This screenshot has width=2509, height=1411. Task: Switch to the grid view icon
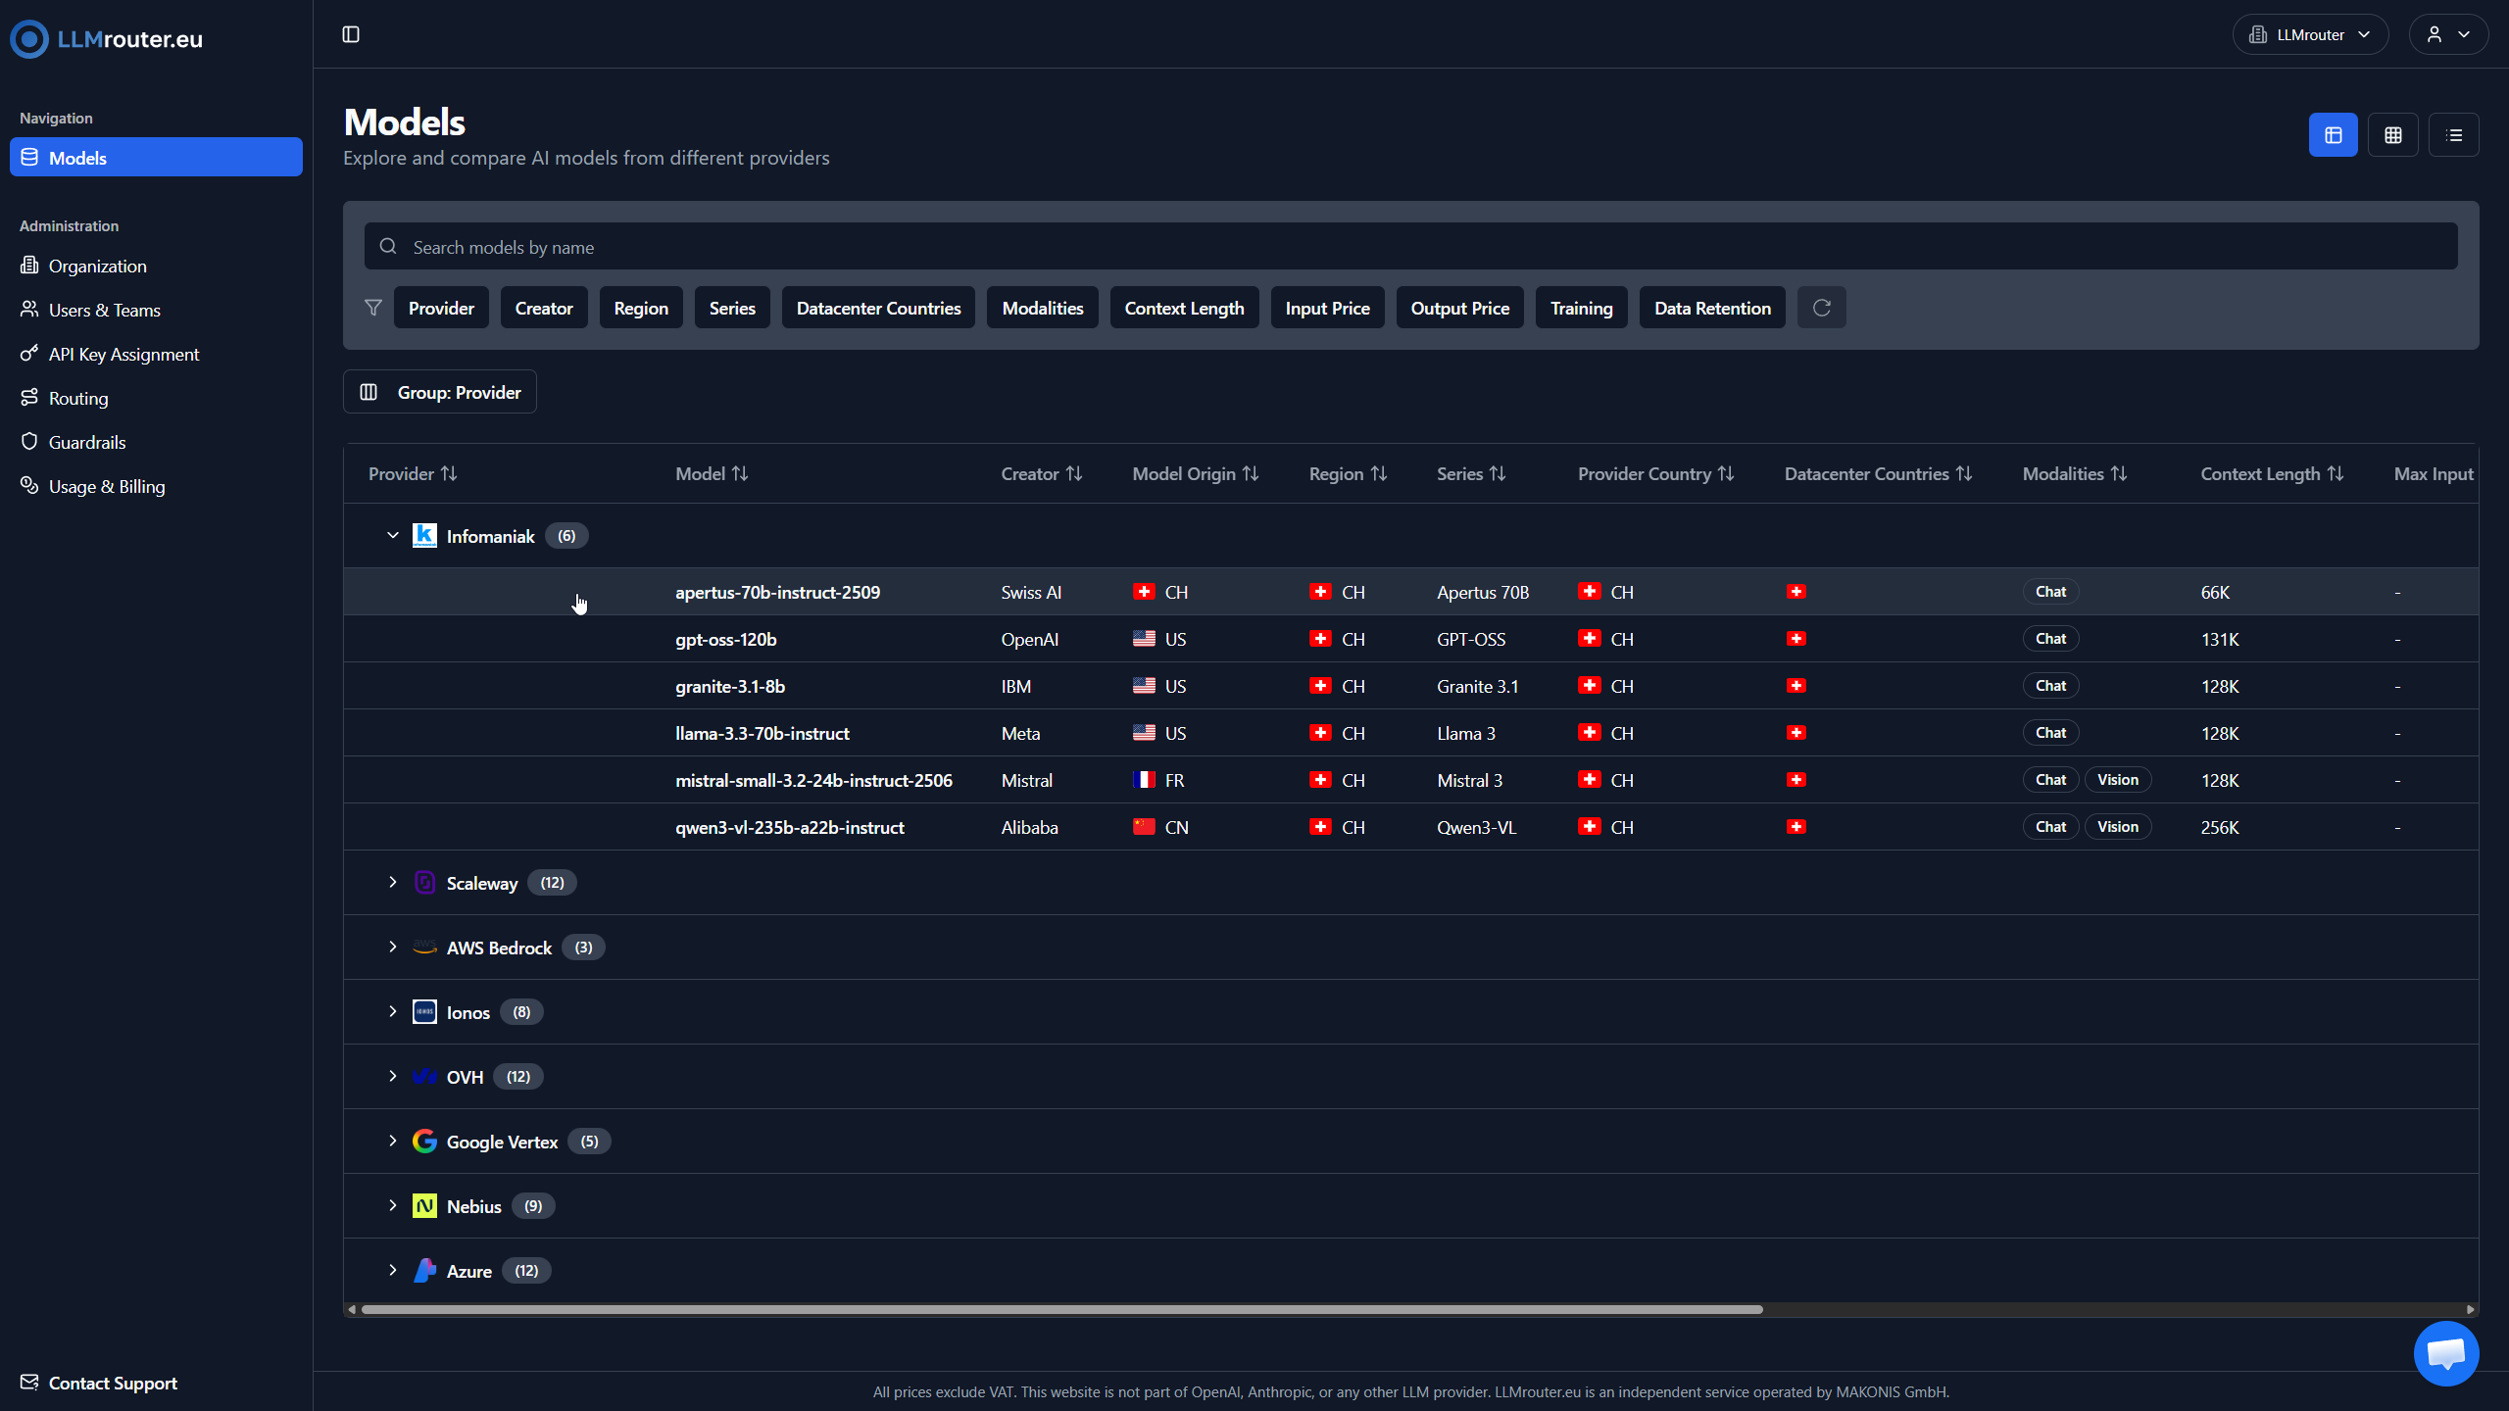pyautogui.click(x=2393, y=135)
